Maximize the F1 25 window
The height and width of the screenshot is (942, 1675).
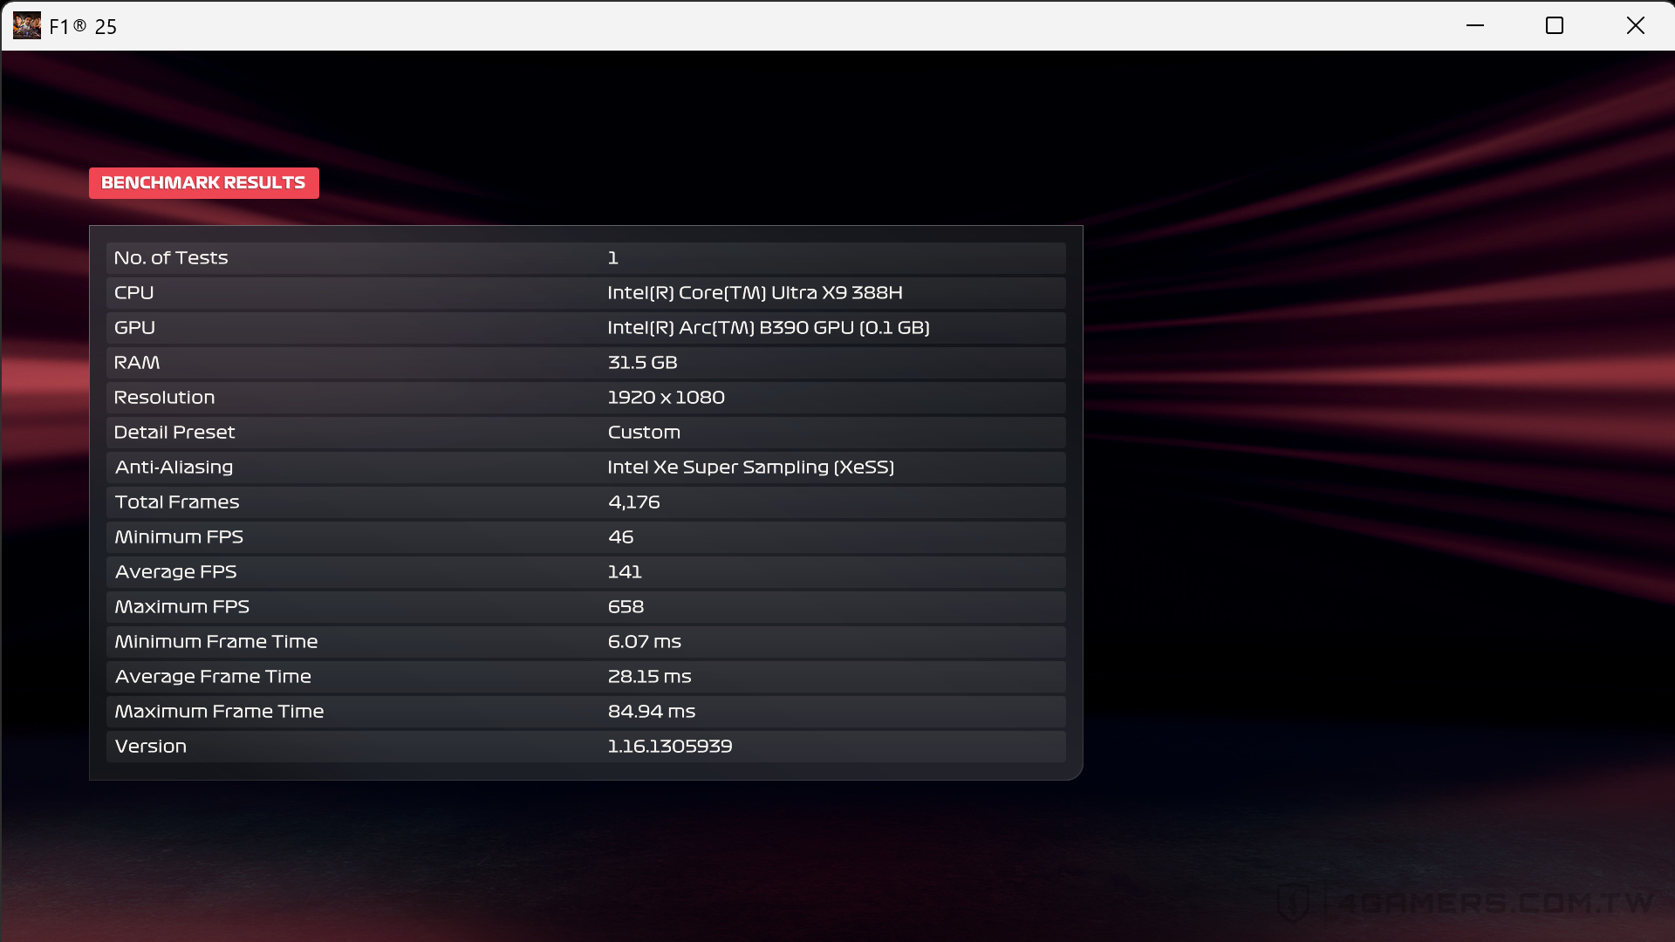coord(1554,25)
